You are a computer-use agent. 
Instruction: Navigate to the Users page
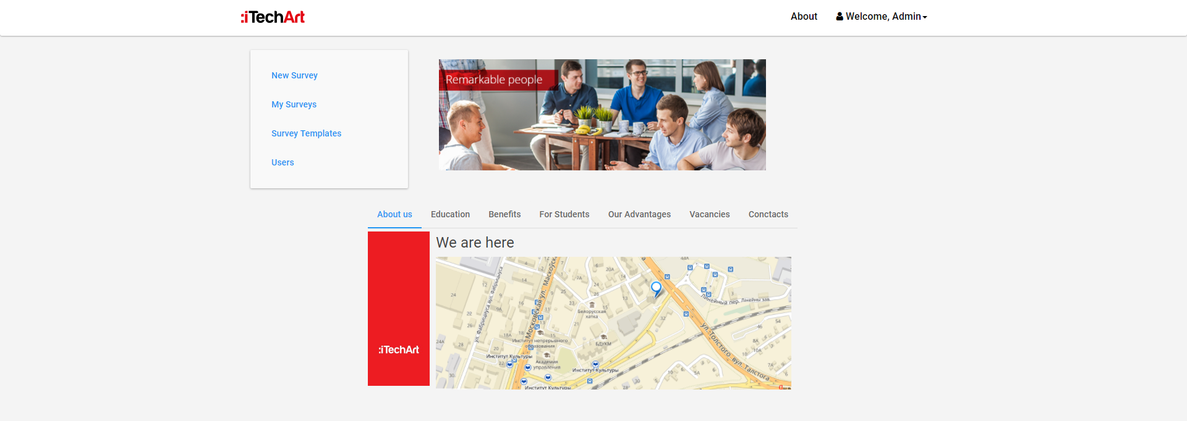click(283, 162)
